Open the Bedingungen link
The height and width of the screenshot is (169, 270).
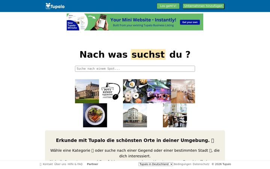coord(183,164)
